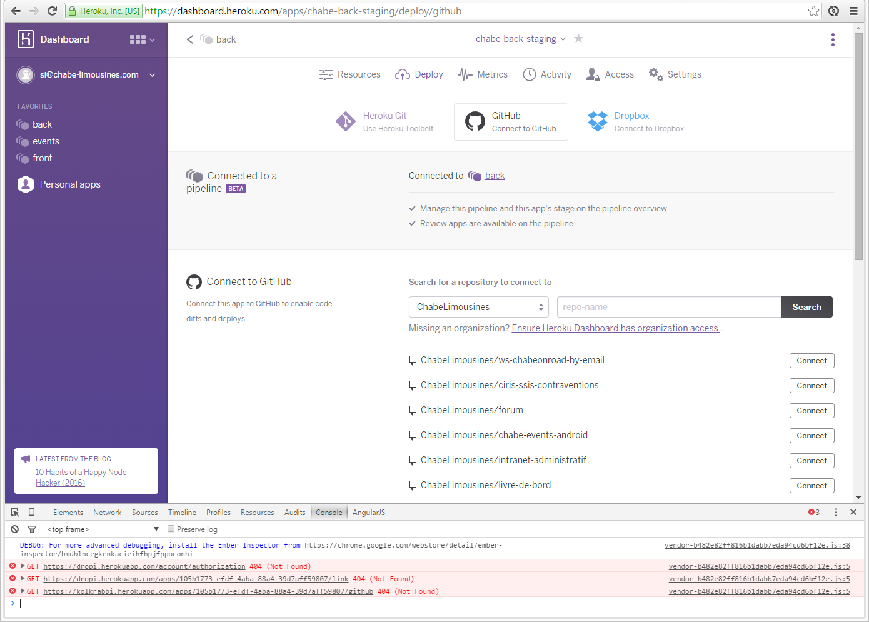Screen dimensions: 869x622
Task: Connect ws-chabeonroad-by-email repository
Action: pos(811,361)
